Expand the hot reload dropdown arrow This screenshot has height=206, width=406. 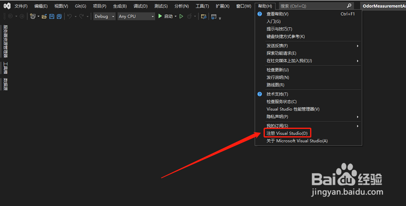195,16
